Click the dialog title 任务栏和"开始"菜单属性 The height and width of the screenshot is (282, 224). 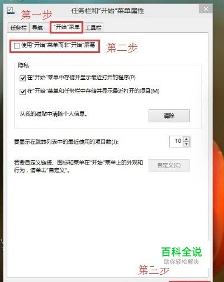click(x=108, y=11)
